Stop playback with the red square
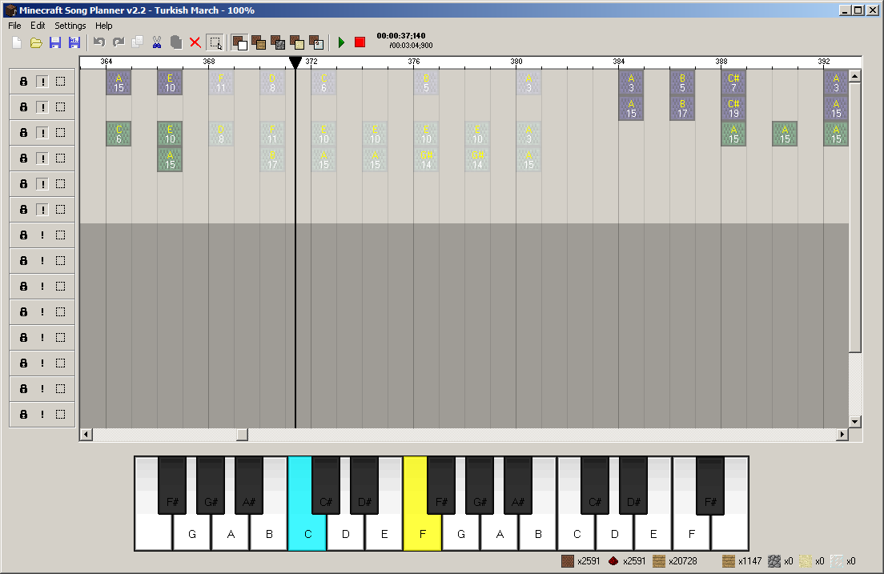This screenshot has height=574, width=884. 360,42
